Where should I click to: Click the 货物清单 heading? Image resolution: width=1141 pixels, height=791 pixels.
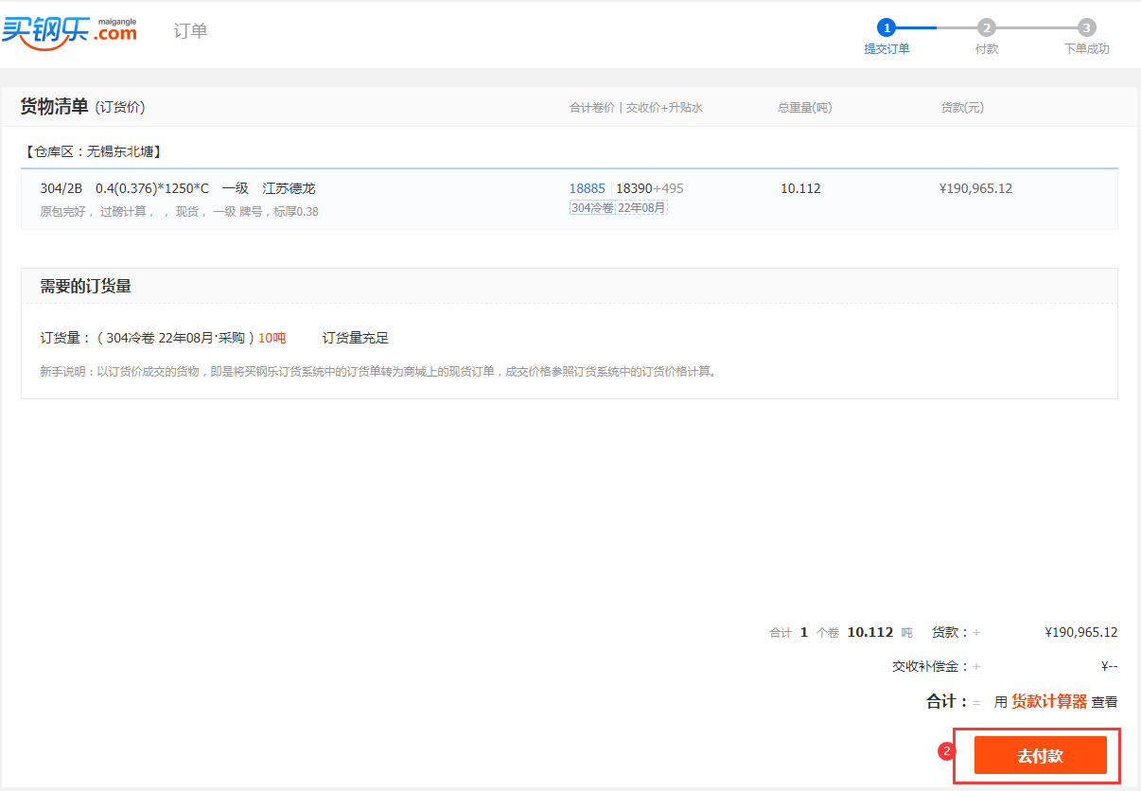(54, 107)
